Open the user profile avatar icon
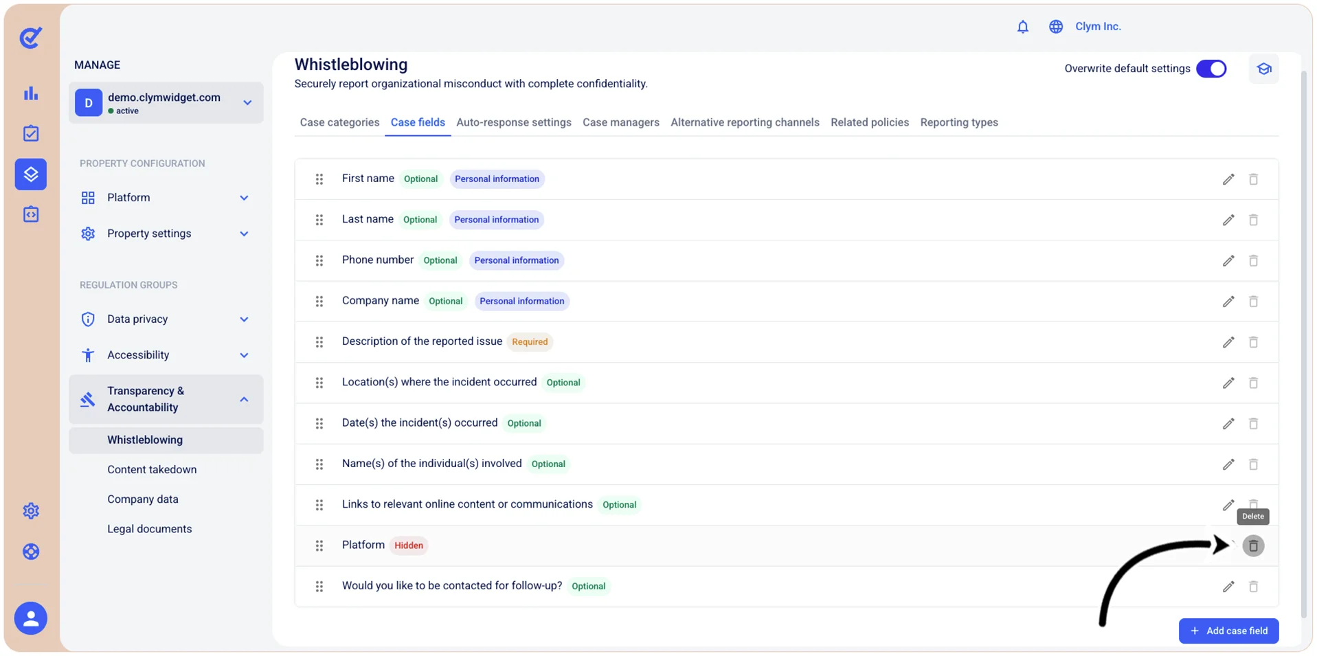Screen dimensions: 1317x656 click(31, 618)
